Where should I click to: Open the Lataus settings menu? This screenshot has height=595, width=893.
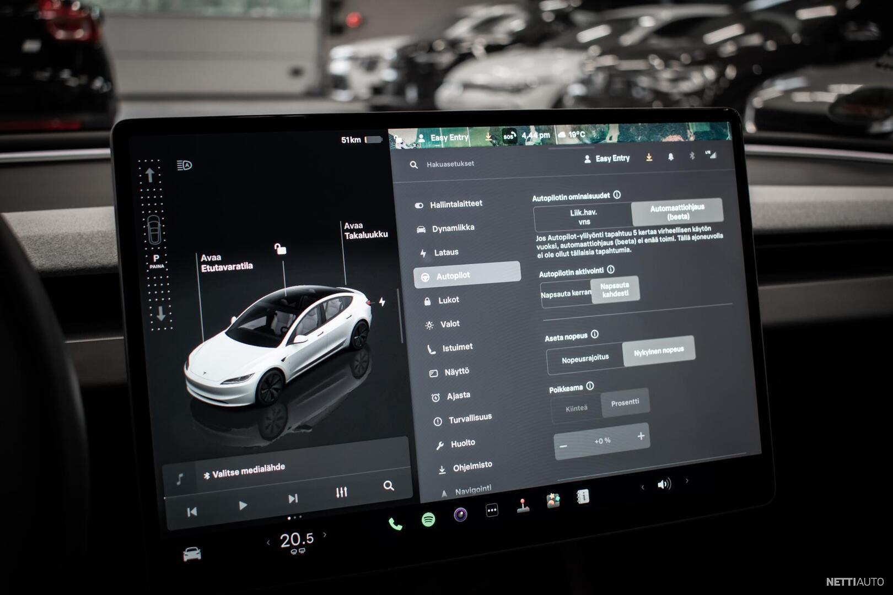click(446, 252)
